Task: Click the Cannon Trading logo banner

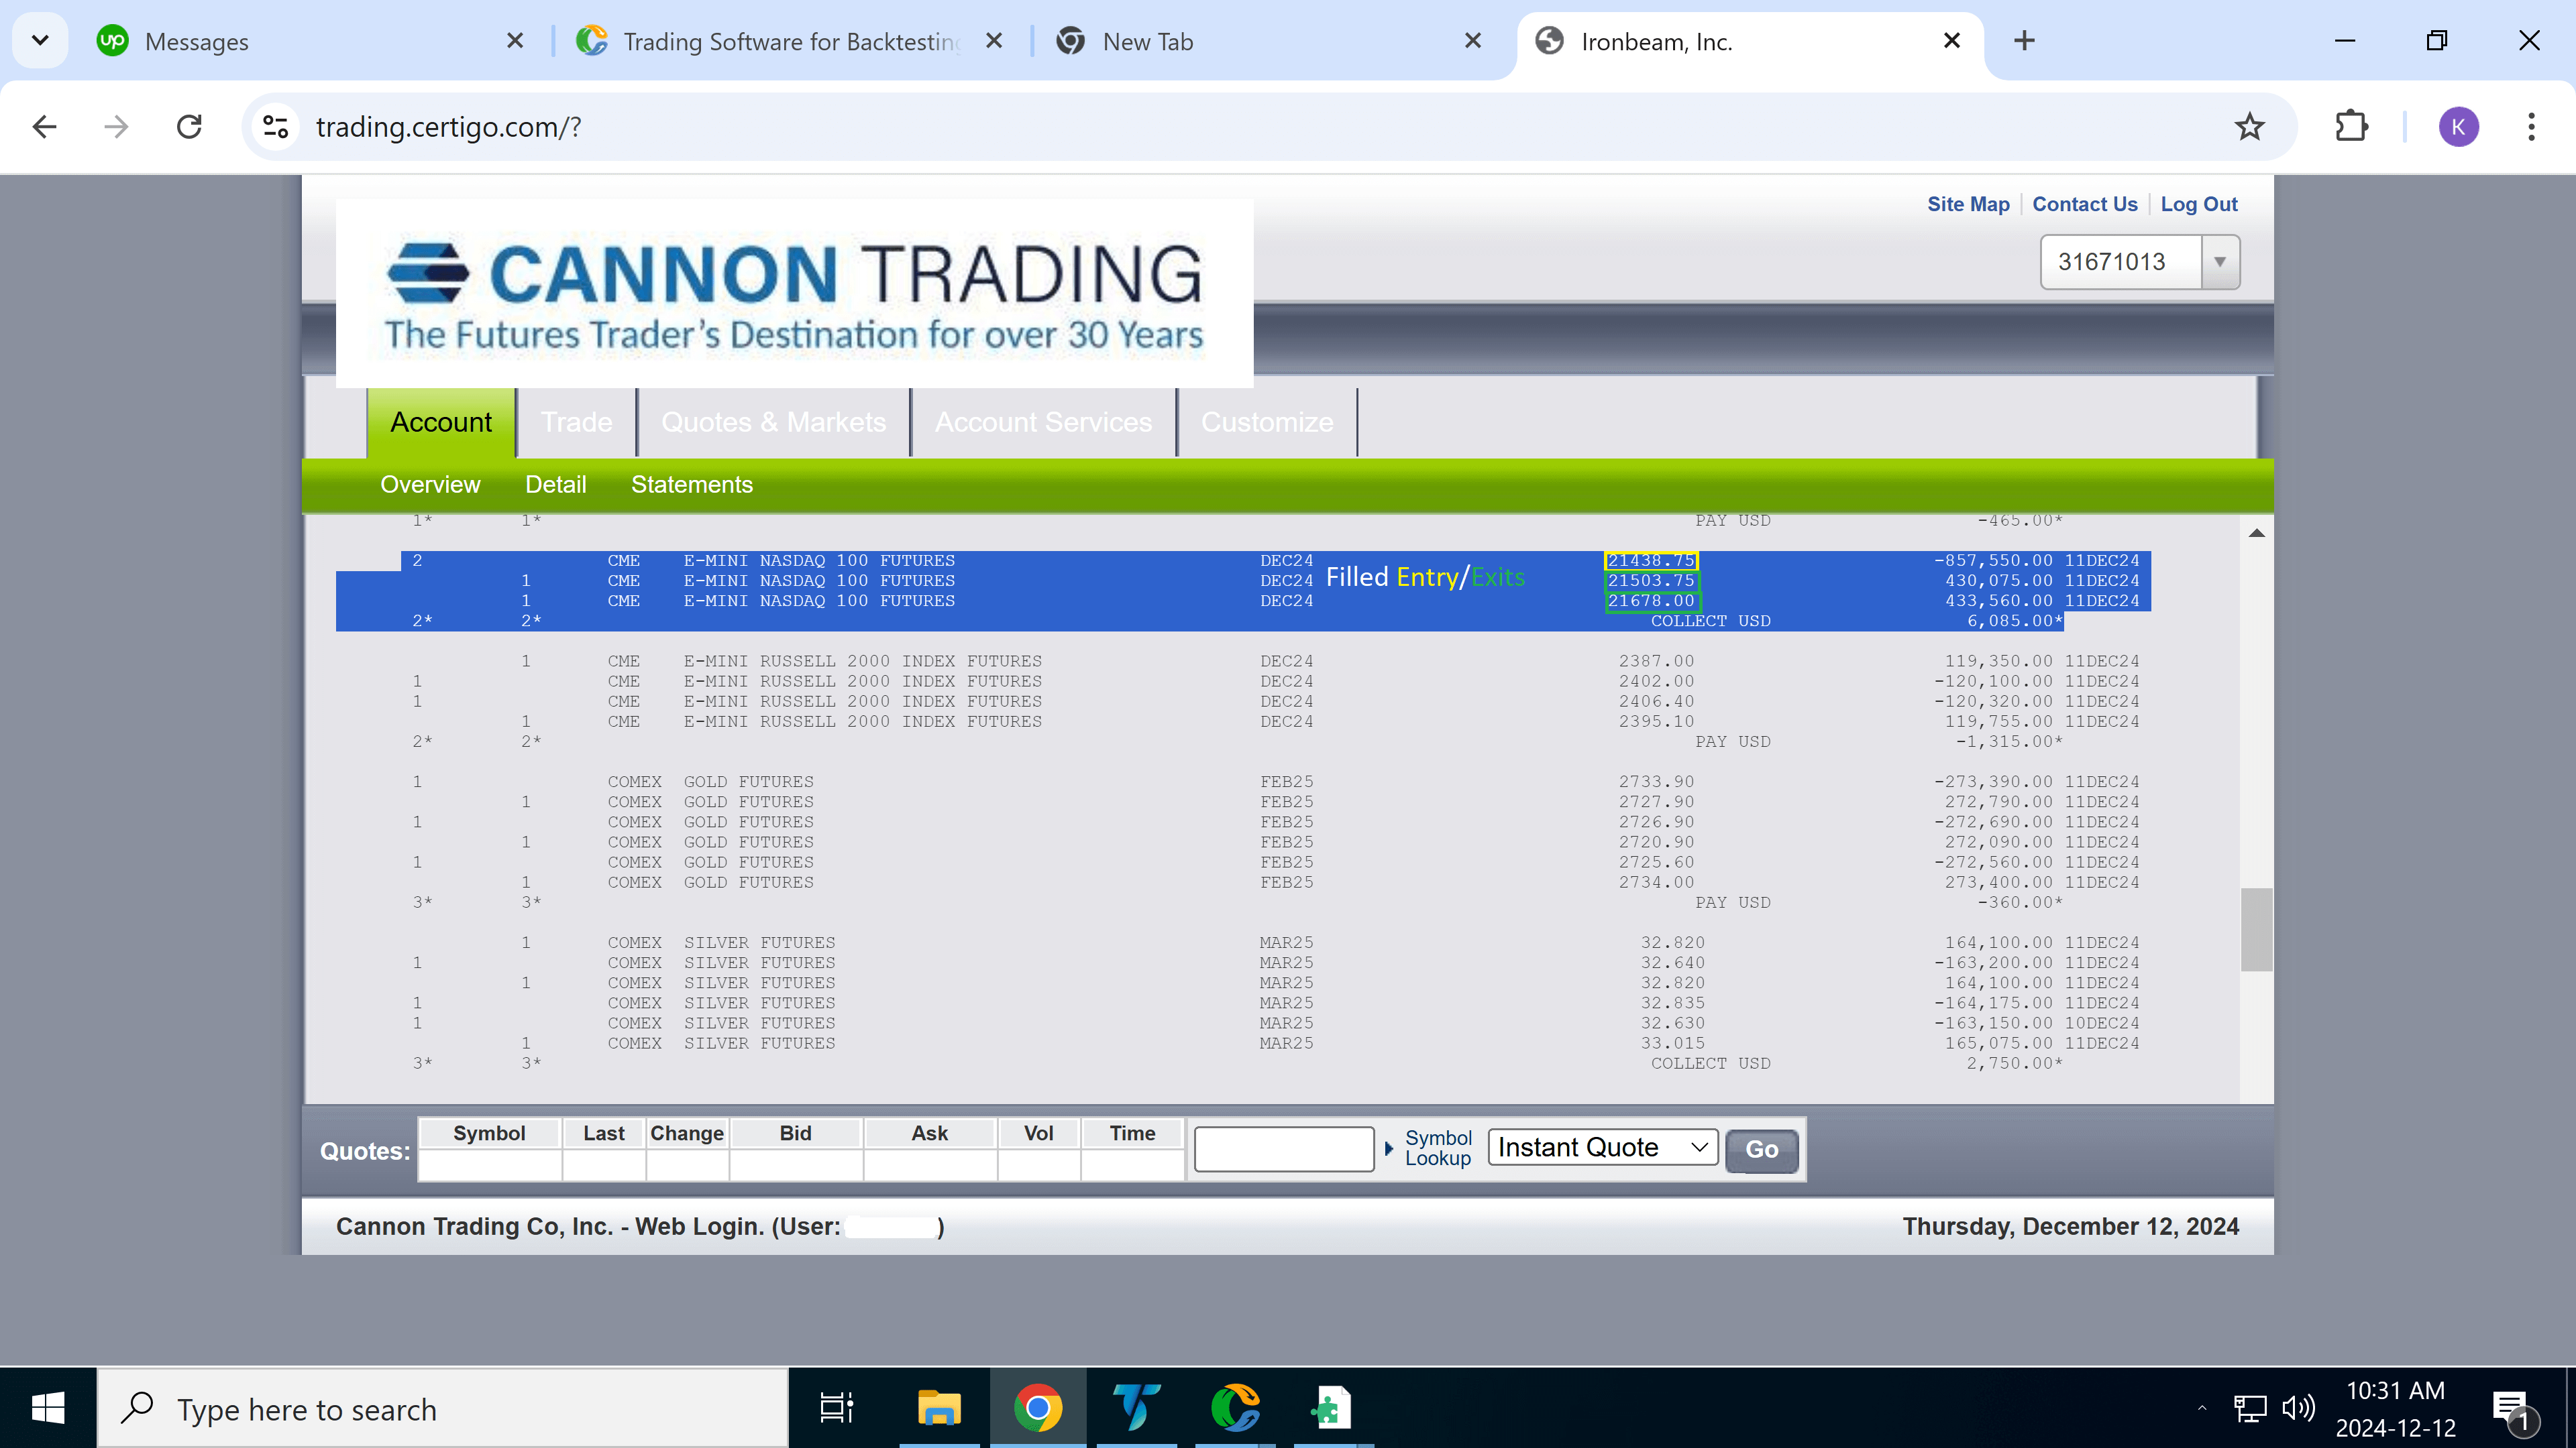Action: [794, 293]
